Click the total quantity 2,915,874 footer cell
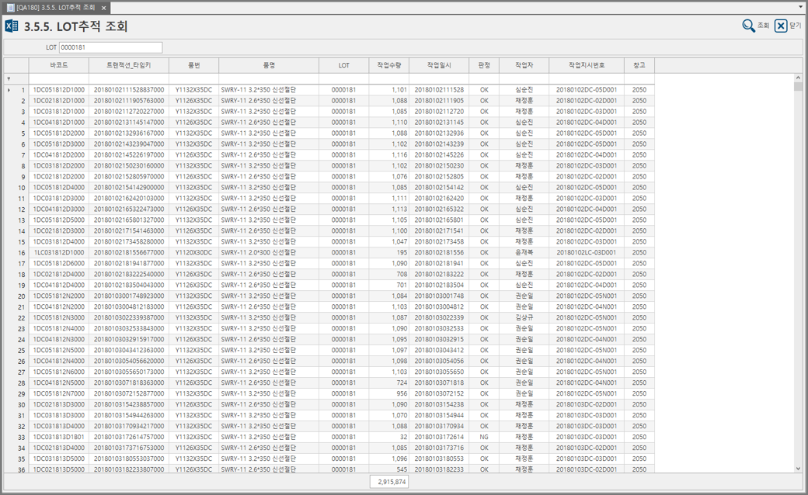The width and height of the screenshot is (808, 495). (x=390, y=482)
